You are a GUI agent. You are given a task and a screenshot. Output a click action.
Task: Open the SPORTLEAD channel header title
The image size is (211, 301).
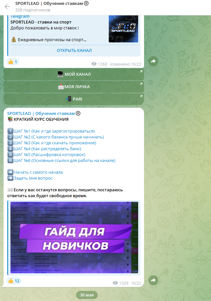click(52, 4)
